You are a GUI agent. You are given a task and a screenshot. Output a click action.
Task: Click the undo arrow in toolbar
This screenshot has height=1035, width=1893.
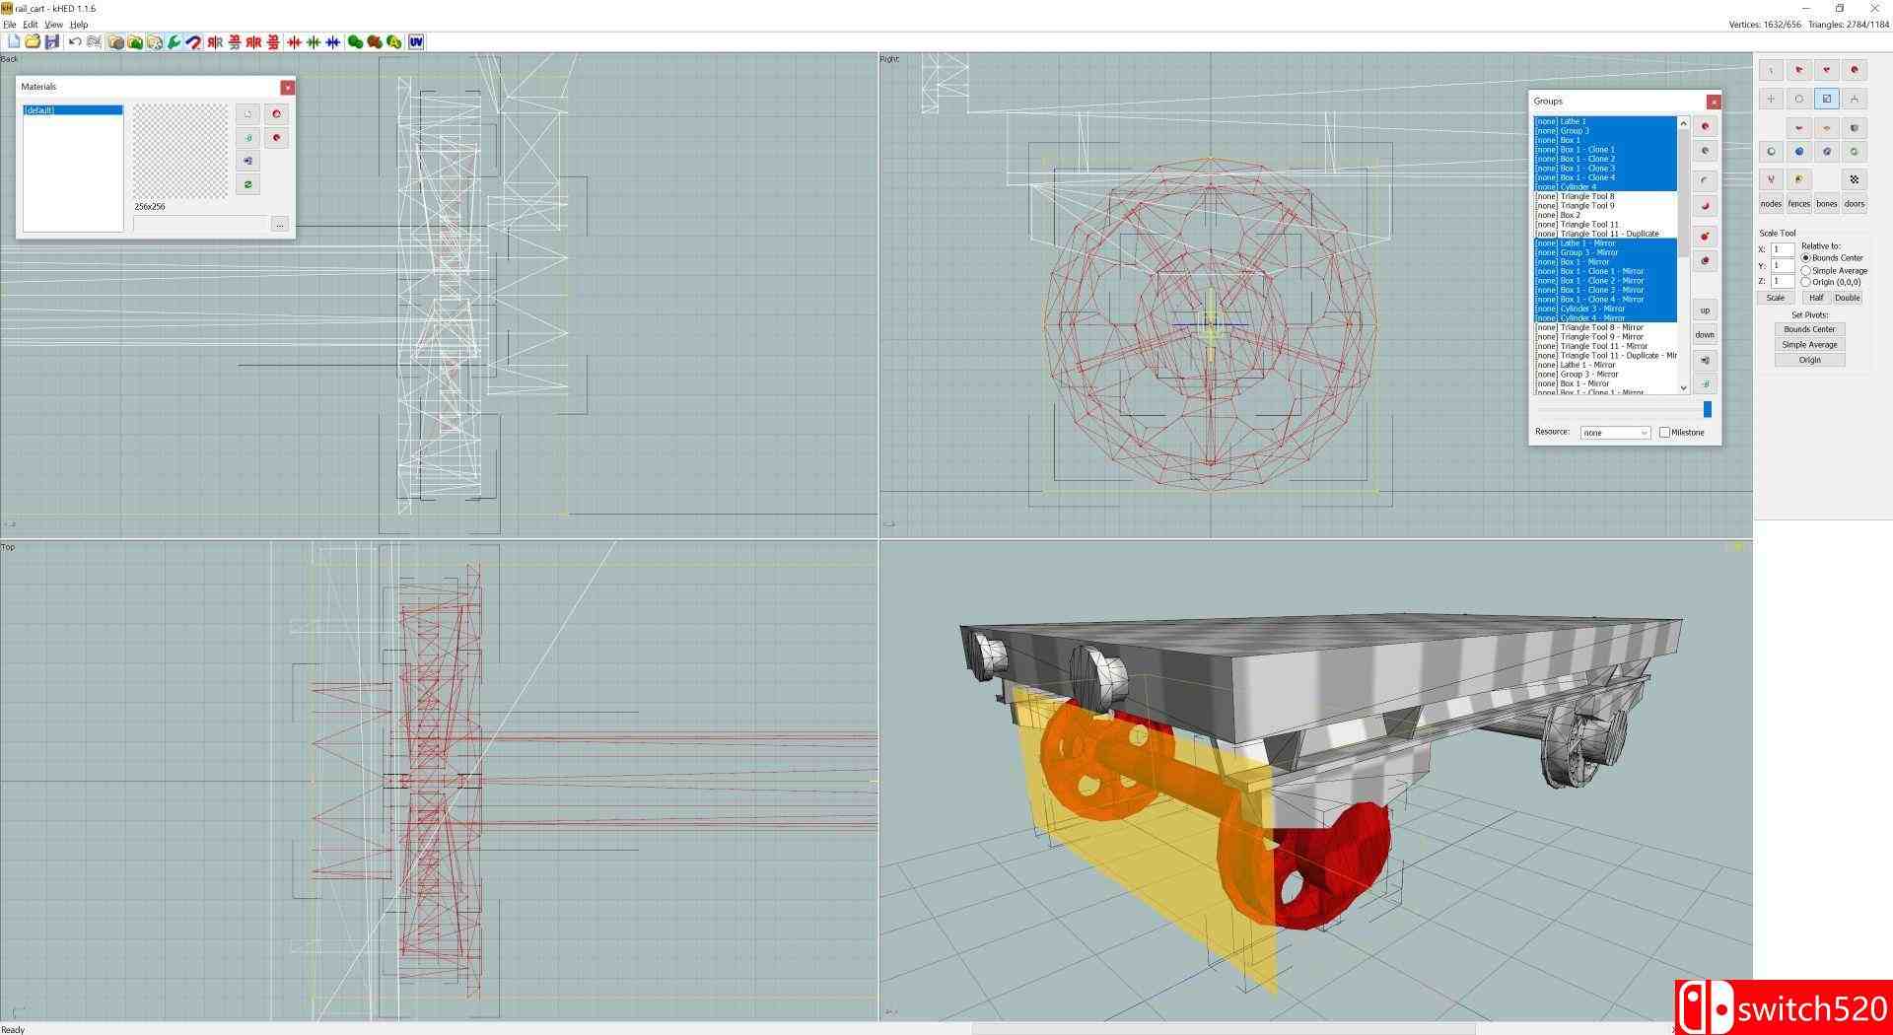pyautogui.click(x=75, y=42)
